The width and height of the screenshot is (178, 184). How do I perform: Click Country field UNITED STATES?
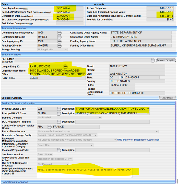(137, 81)
